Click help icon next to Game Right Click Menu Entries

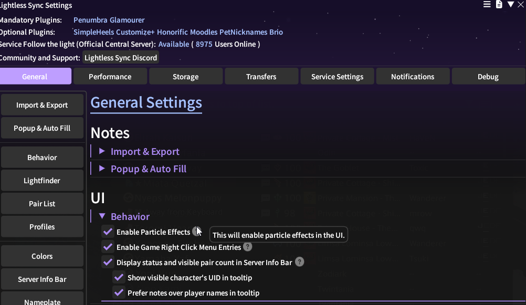247,247
